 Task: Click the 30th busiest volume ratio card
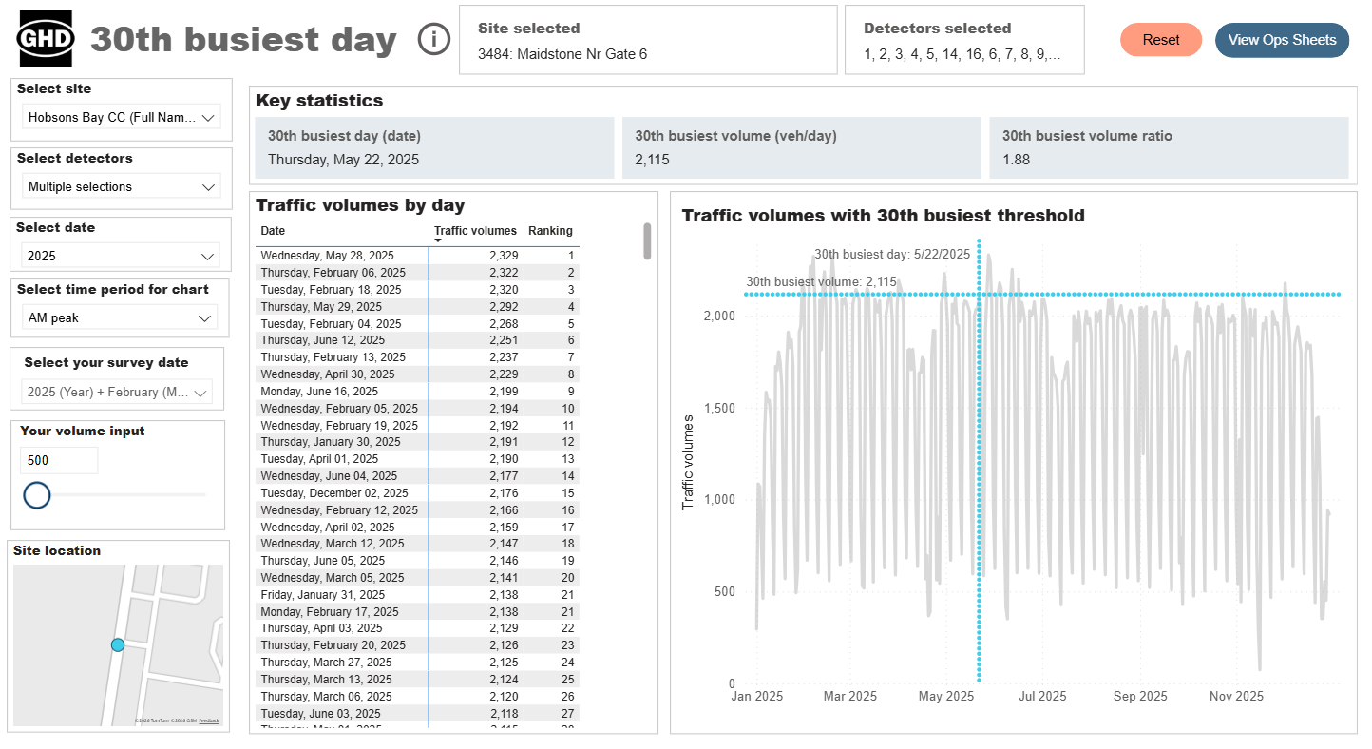tap(1169, 147)
